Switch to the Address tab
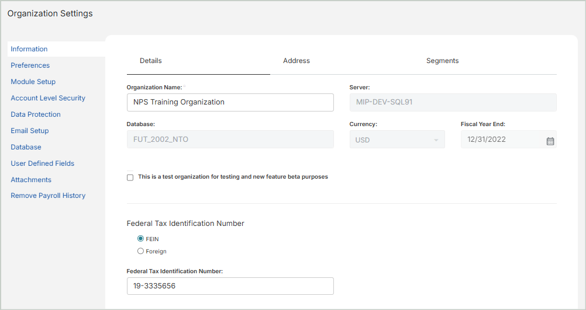The image size is (586, 310). point(296,61)
